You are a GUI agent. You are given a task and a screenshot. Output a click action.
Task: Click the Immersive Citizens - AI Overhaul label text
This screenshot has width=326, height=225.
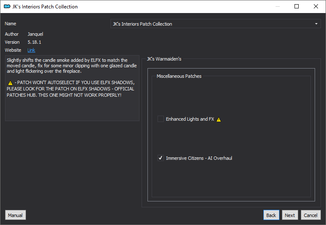199,158
